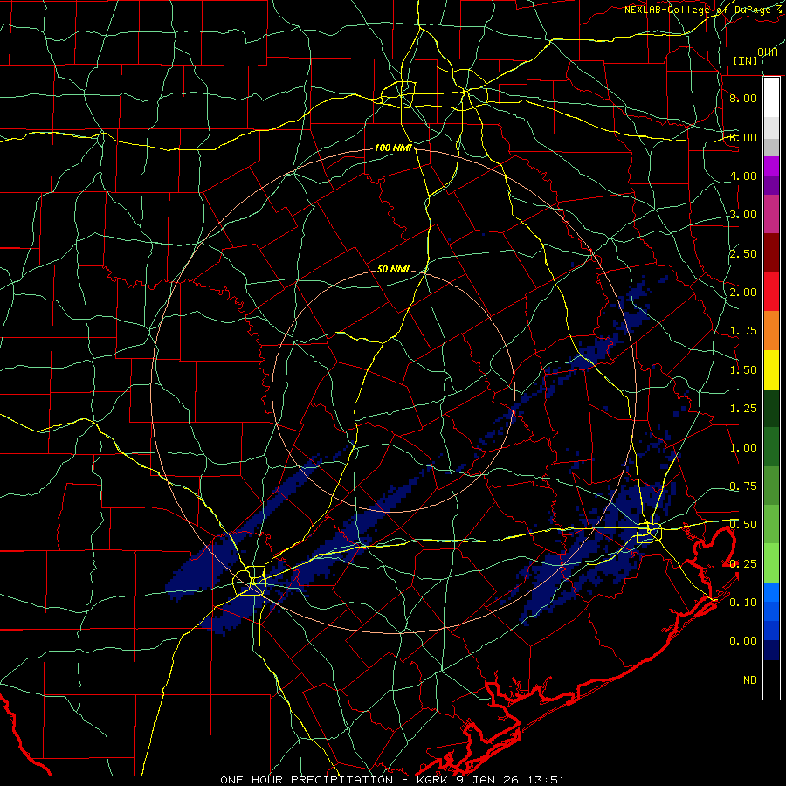Click the 1.25 legend value
This screenshot has width=786, height=786.
(x=743, y=409)
